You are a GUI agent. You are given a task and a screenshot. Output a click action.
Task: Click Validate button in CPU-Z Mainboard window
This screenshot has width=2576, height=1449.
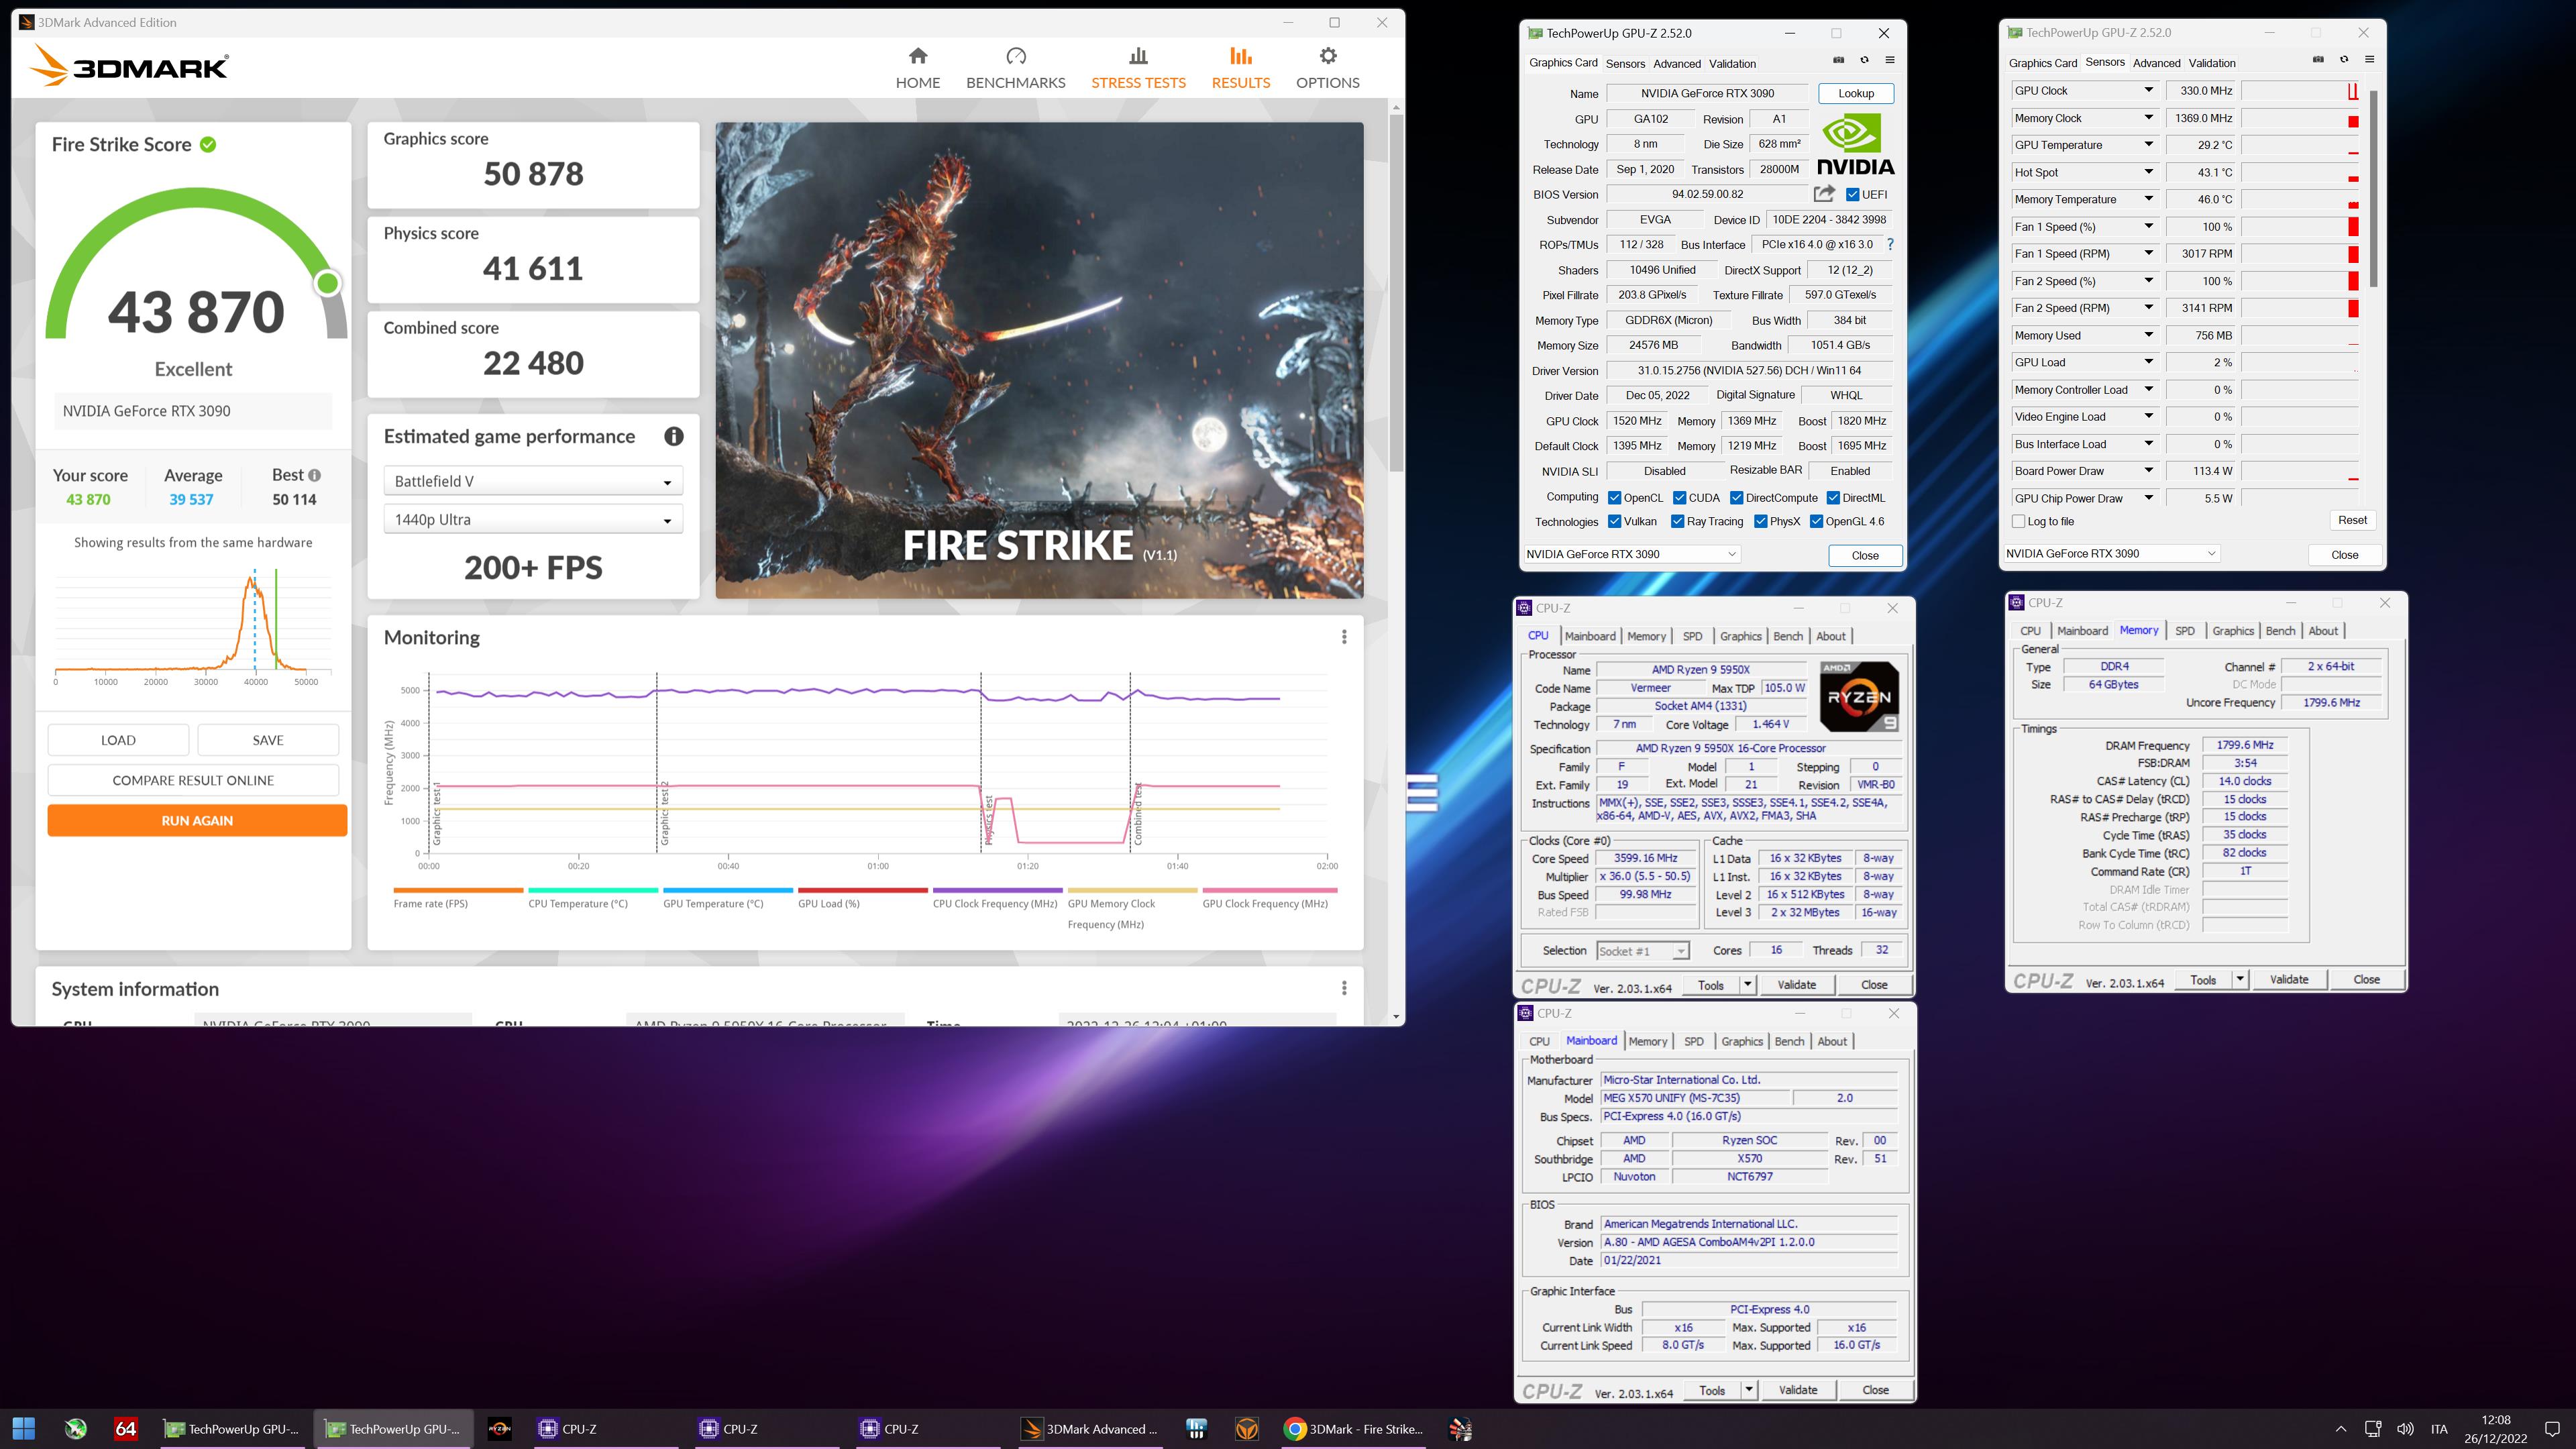[x=1797, y=1390]
